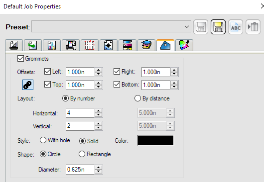Switch to the Workflow tab with green arrow

33,45
